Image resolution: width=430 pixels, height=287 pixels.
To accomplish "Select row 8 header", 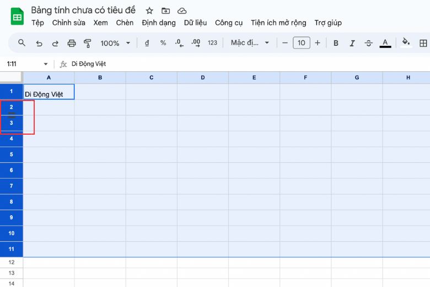I will tap(11, 202).
